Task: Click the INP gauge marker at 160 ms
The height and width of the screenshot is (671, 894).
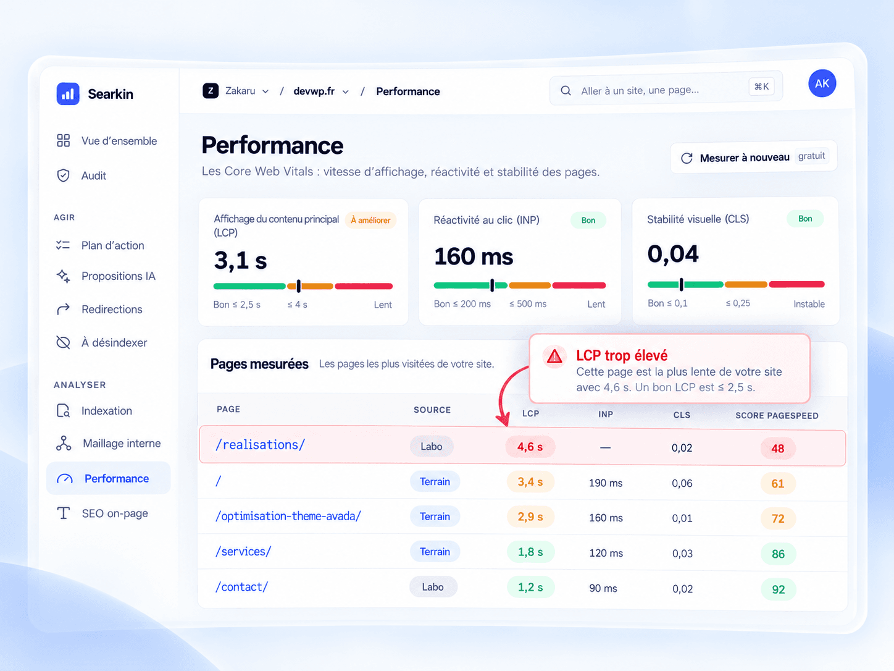Action: pyautogui.click(x=492, y=285)
